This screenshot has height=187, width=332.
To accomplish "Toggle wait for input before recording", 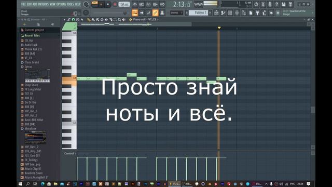I will click(x=142, y=4).
